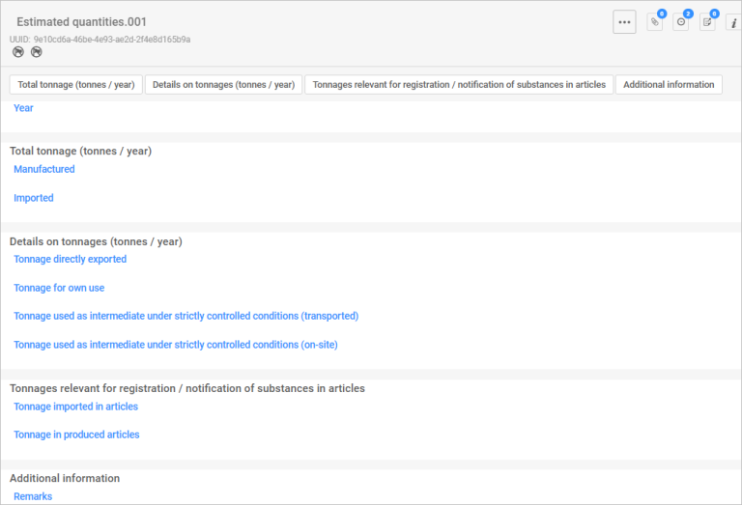
Task: Click the 'Details on tonnages' section heading
Action: coord(96,241)
